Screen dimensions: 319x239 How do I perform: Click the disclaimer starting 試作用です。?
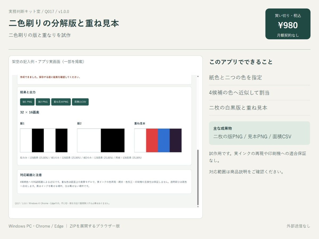click(258, 157)
